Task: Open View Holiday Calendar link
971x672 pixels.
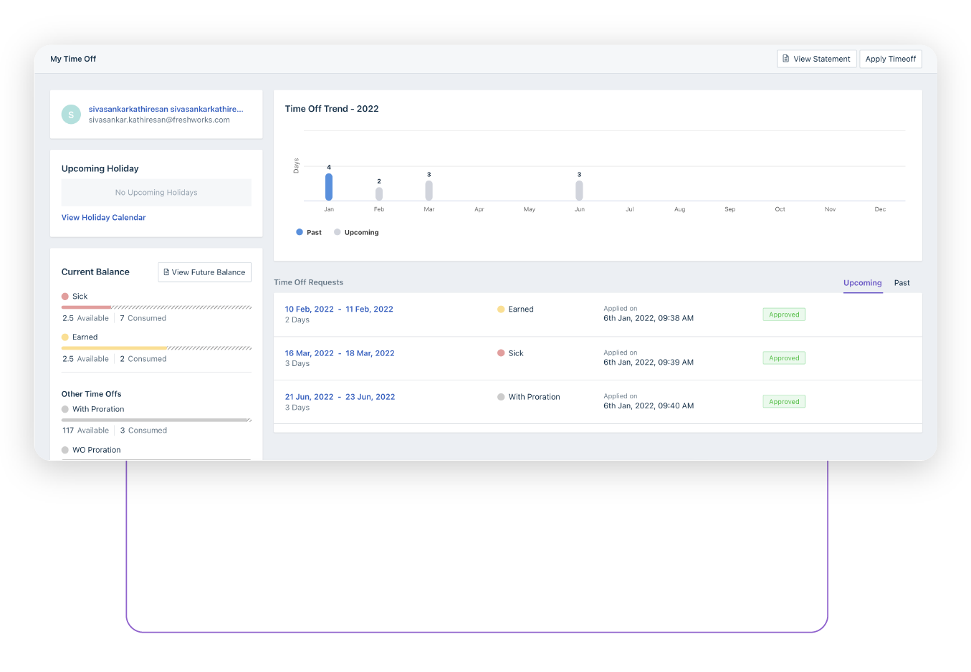Action: click(104, 218)
